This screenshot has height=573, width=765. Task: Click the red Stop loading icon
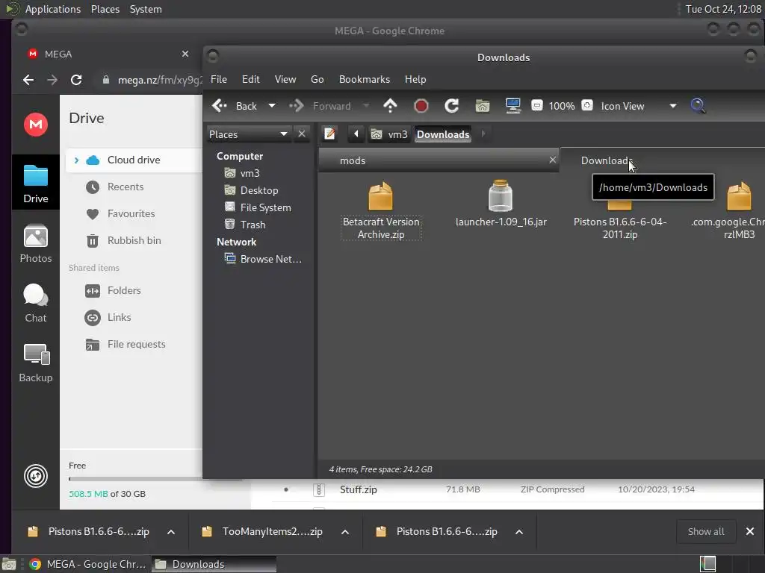pyautogui.click(x=421, y=106)
